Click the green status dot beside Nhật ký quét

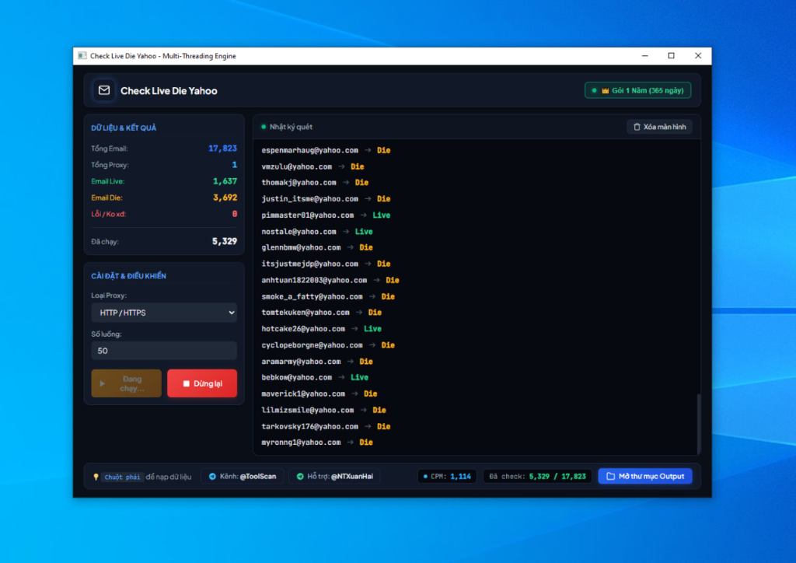tap(264, 127)
